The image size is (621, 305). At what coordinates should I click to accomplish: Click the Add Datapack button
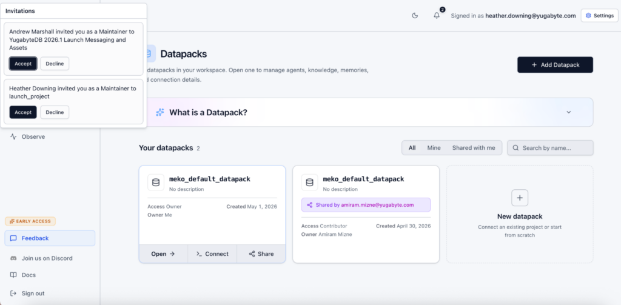[555, 64]
